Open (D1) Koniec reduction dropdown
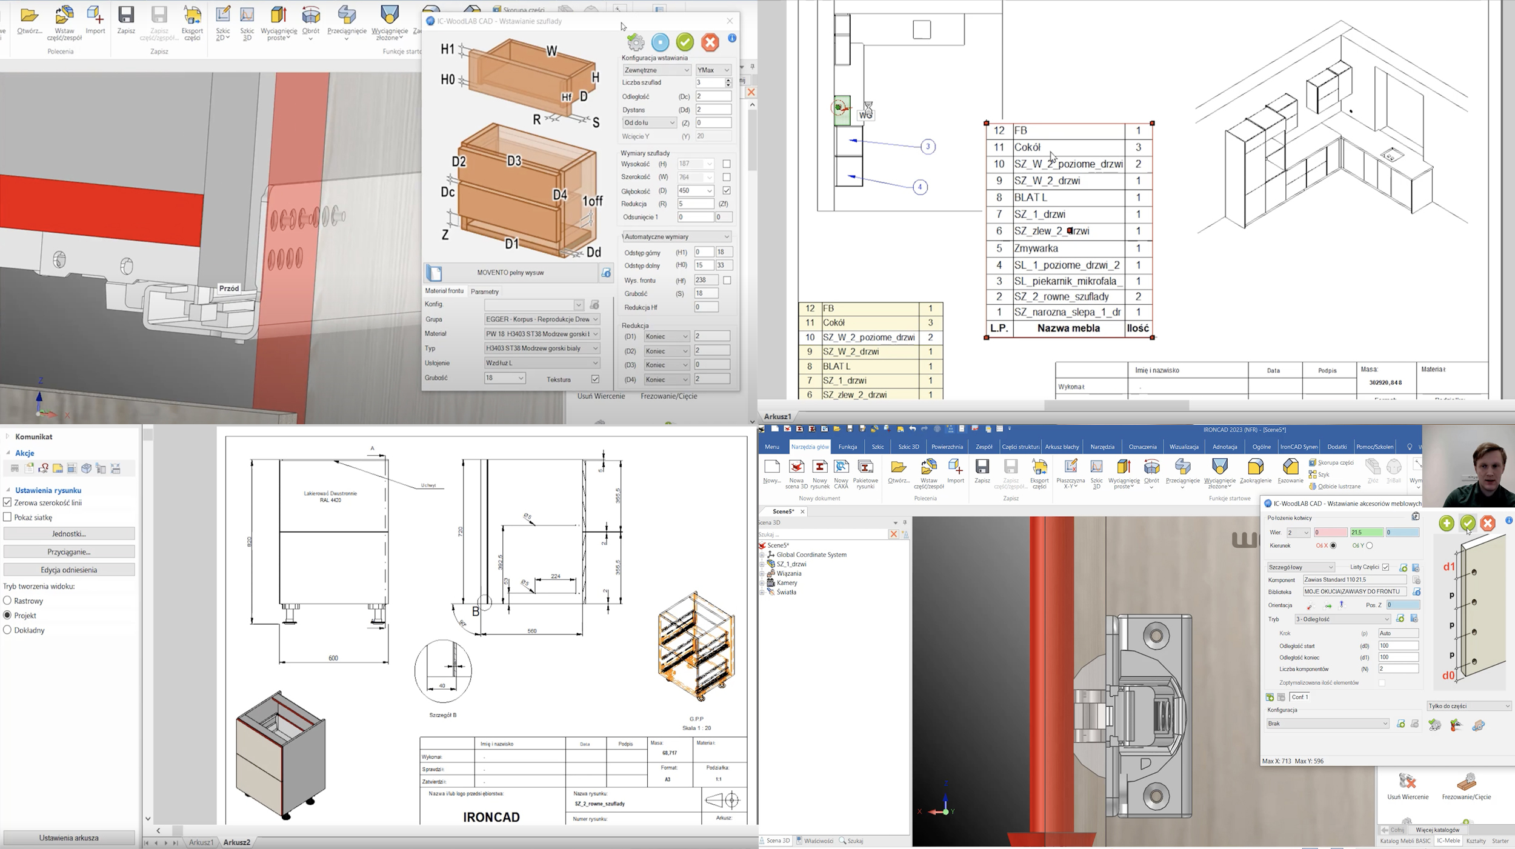Screen dimensions: 1515x849 (x=666, y=337)
